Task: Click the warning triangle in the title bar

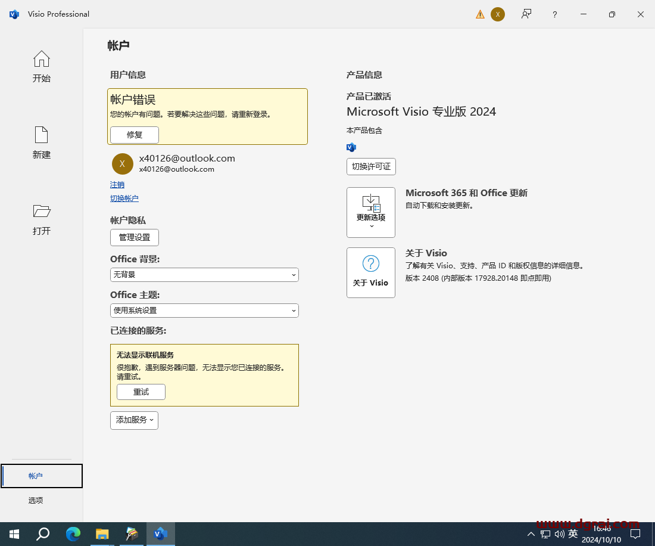Action: click(x=480, y=14)
